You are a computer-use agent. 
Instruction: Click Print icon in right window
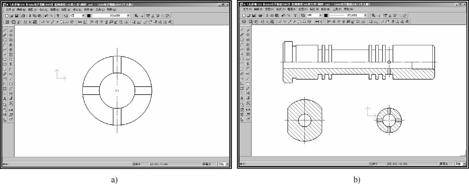[261, 16]
